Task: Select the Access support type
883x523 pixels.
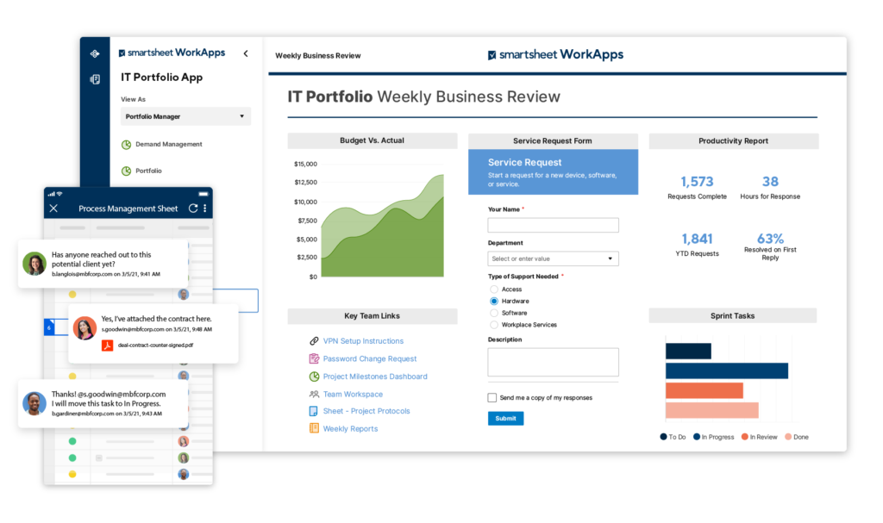Action: [494, 290]
